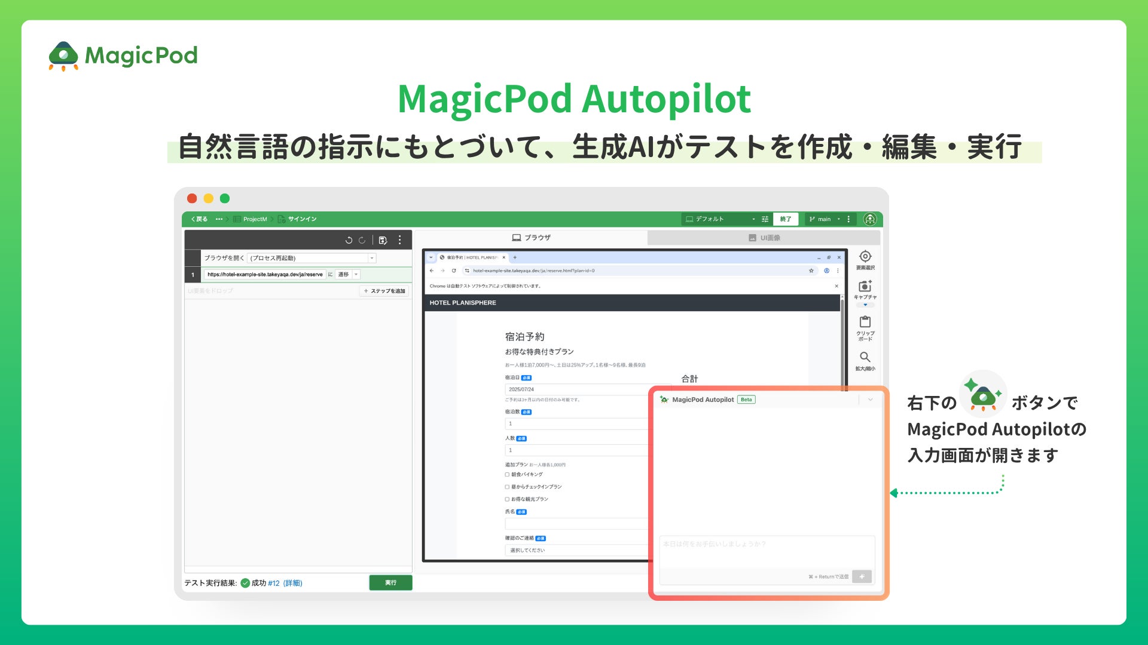Switch to the UI画像 tab
The height and width of the screenshot is (645, 1148).
(764, 238)
